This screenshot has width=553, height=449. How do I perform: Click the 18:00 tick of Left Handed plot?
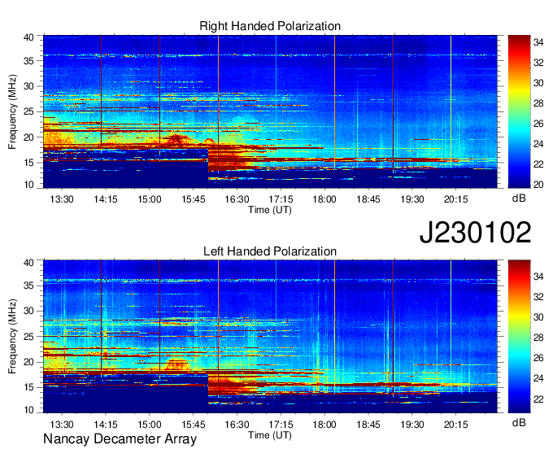(324, 425)
